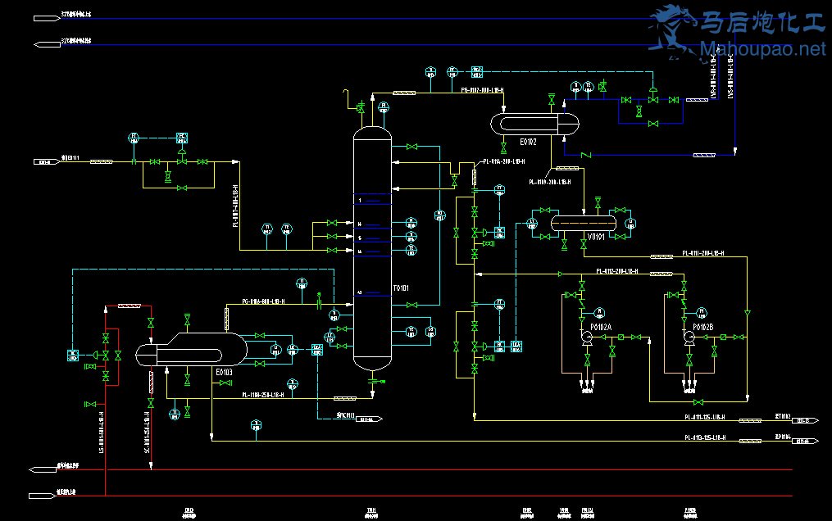
Task: Select the Z-shaped symbol on blue return line
Action: click(x=585, y=154)
